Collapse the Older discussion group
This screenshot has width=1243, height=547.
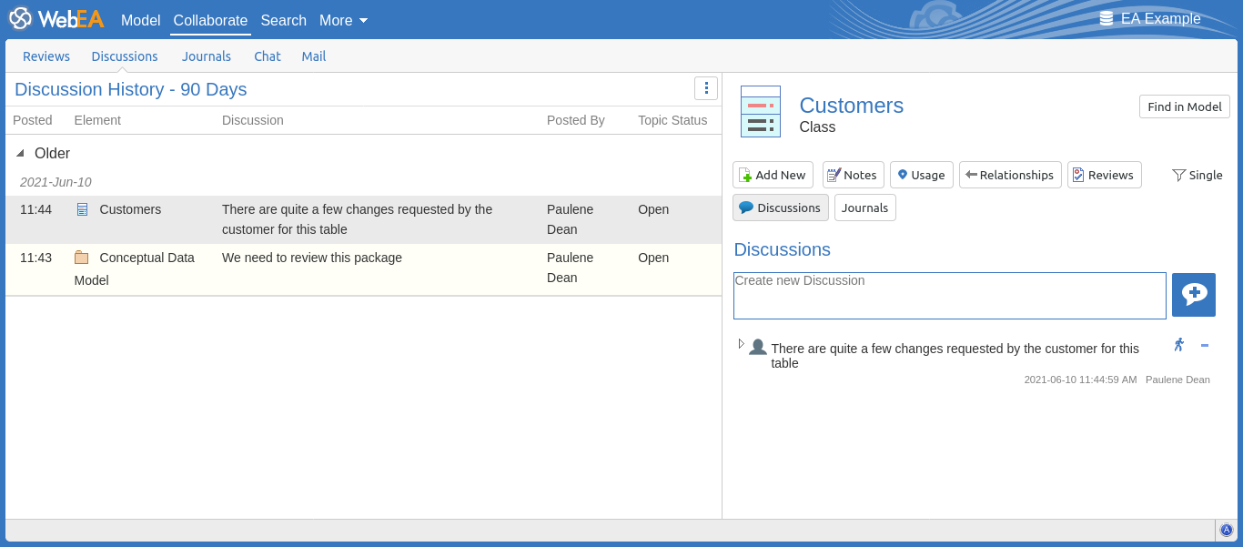21,154
